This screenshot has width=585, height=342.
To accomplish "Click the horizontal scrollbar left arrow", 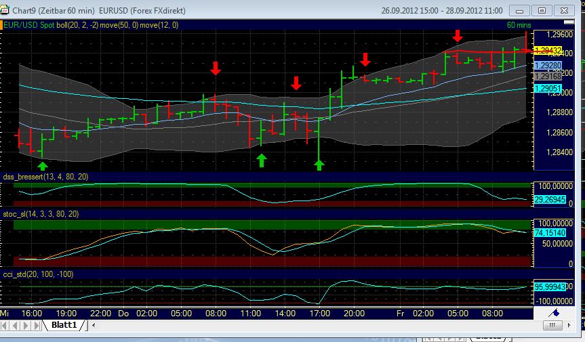I will (x=94, y=325).
